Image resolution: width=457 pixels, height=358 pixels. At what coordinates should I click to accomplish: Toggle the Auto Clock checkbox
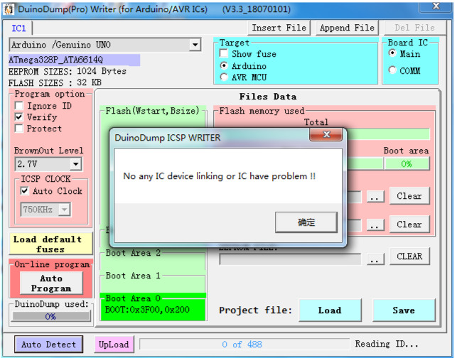click(24, 191)
